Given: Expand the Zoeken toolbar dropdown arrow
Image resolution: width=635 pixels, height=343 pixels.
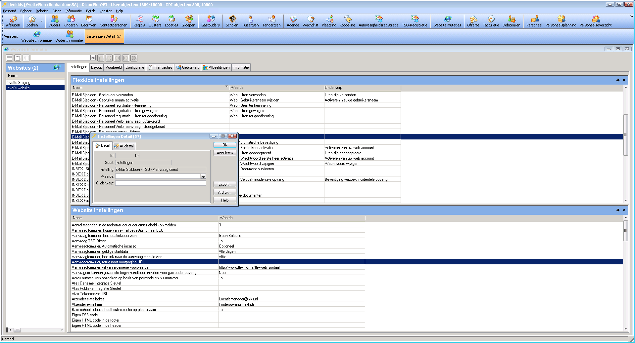Looking at the screenshot, I should 42,21.
